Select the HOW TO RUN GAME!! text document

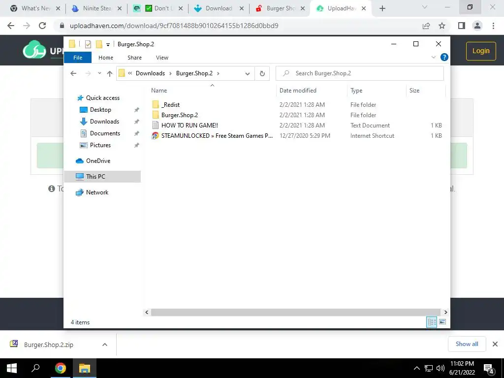click(x=189, y=126)
